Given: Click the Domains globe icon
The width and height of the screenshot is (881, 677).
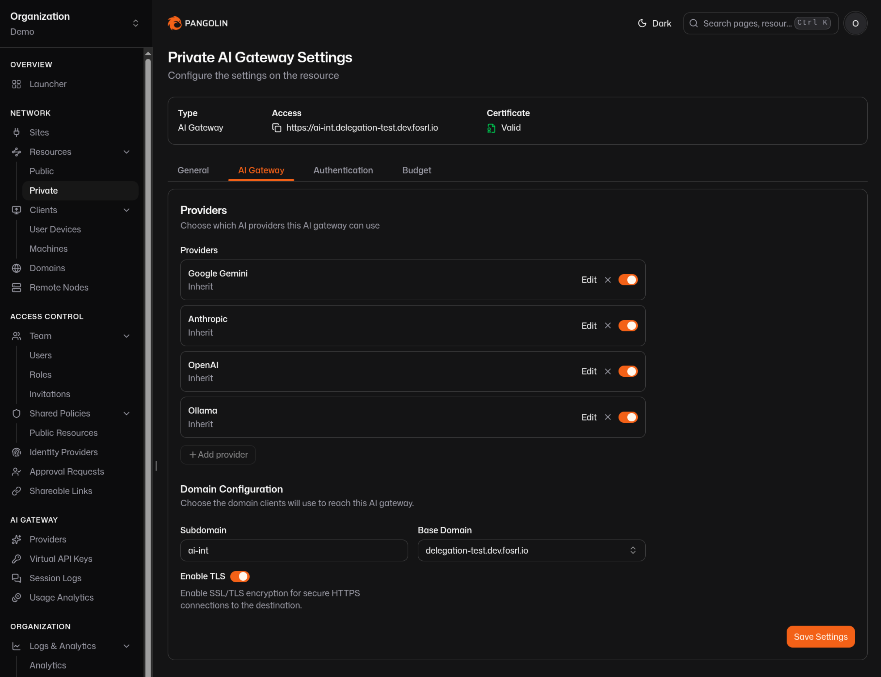Looking at the screenshot, I should pyautogui.click(x=16, y=268).
